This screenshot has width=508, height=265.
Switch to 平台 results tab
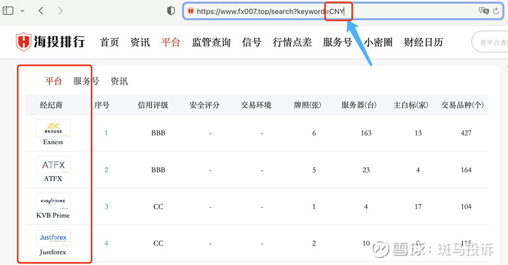(53, 81)
